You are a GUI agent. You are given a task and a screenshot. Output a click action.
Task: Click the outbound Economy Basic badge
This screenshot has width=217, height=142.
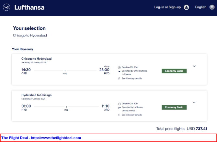pos(174,71)
